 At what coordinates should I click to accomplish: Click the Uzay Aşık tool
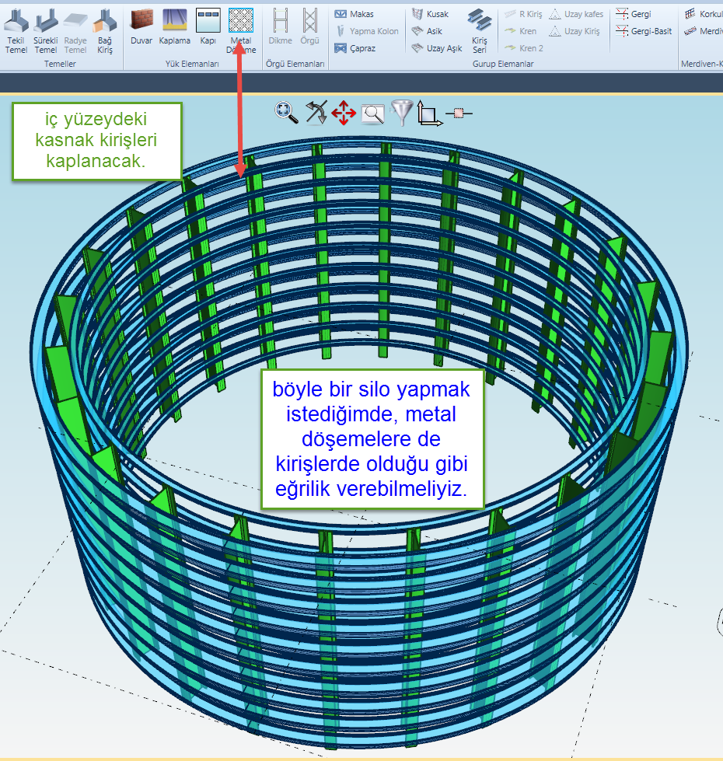tap(436, 48)
